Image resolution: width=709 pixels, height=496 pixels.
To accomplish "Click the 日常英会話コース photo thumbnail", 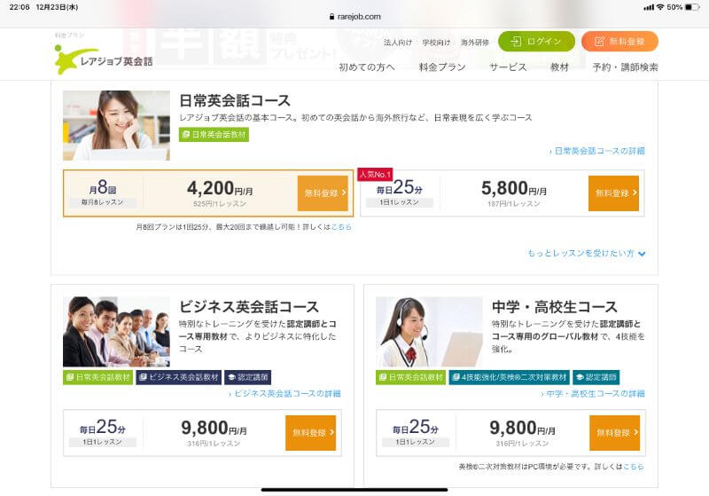I will tap(117, 125).
